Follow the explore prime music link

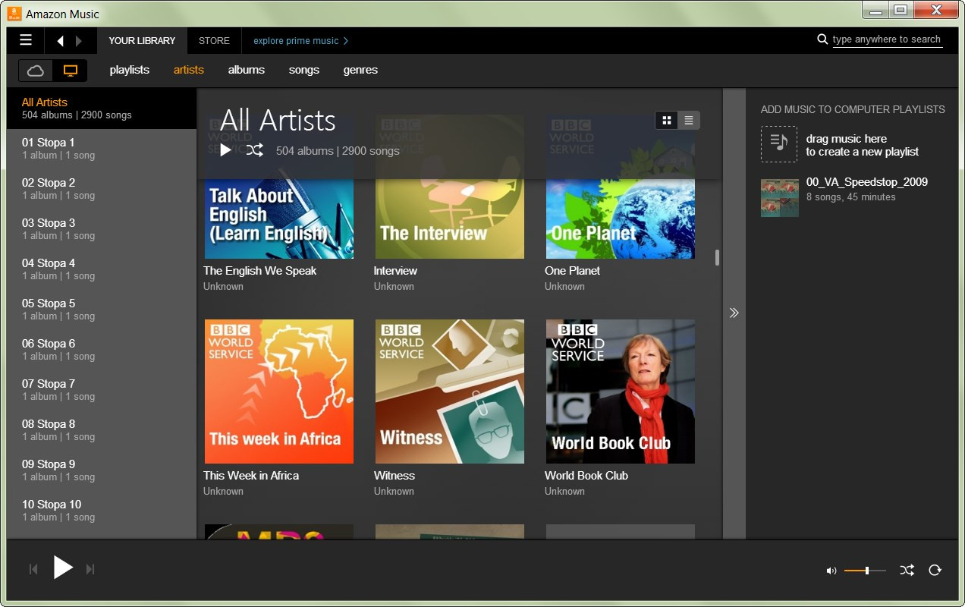pos(300,41)
